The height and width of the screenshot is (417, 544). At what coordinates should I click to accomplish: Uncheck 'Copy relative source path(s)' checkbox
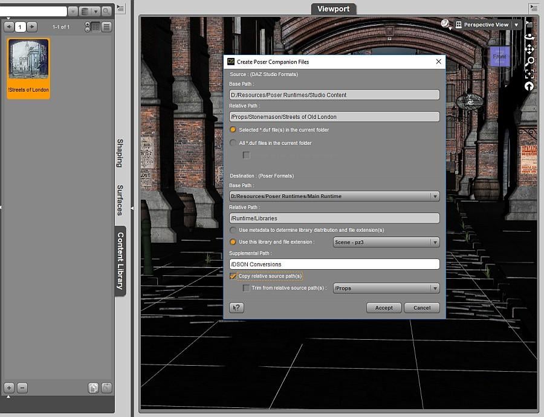click(x=233, y=276)
